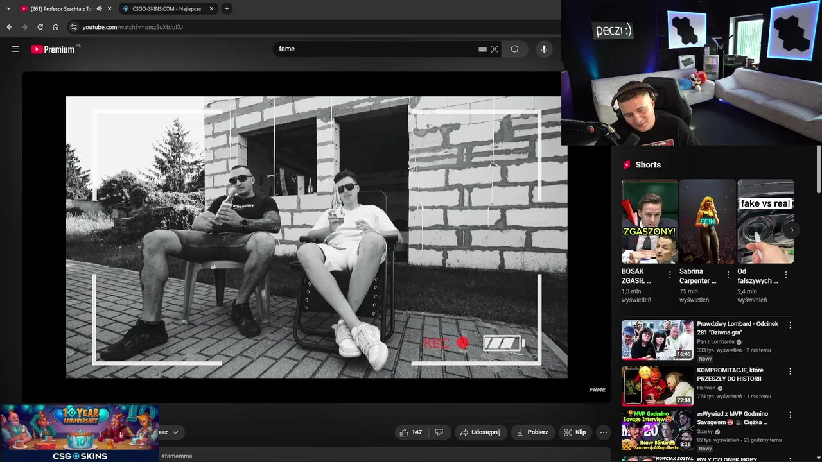Screen dimensions: 822x462
Task: Share the video via Udostępnij button
Action: coord(480,432)
